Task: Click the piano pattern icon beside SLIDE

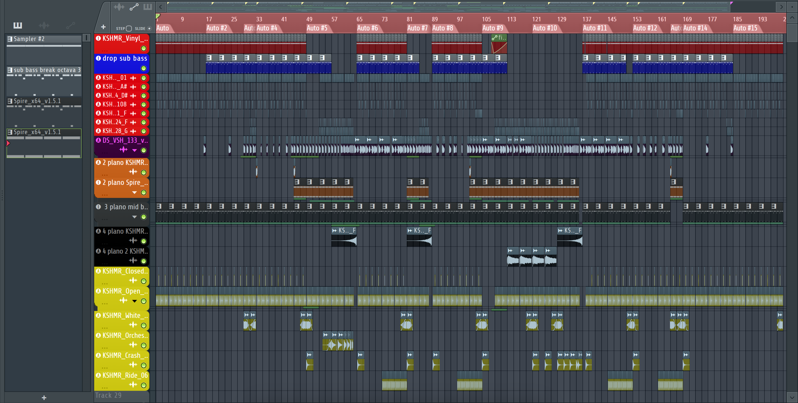Action: (x=147, y=7)
